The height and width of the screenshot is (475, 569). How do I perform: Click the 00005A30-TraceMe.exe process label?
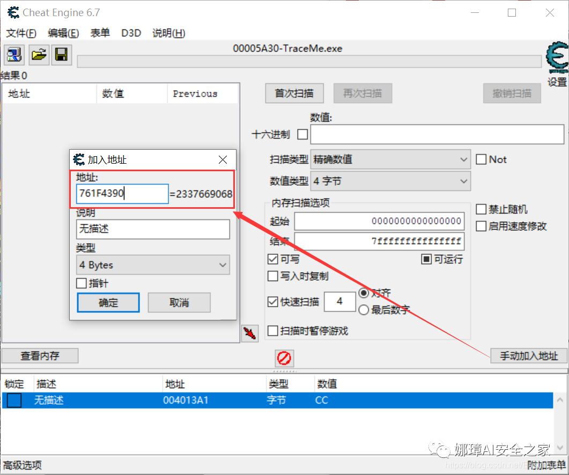287,49
